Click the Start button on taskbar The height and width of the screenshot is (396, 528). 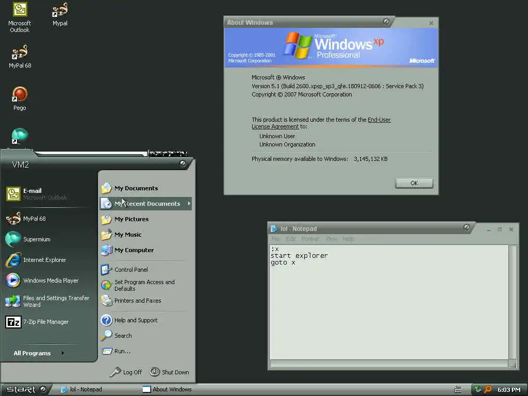[x=26, y=389]
